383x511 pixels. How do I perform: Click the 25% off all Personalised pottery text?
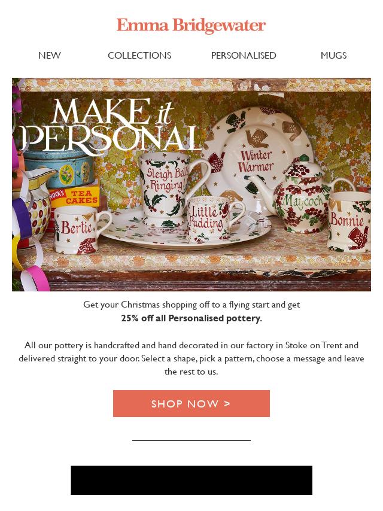tap(191, 318)
